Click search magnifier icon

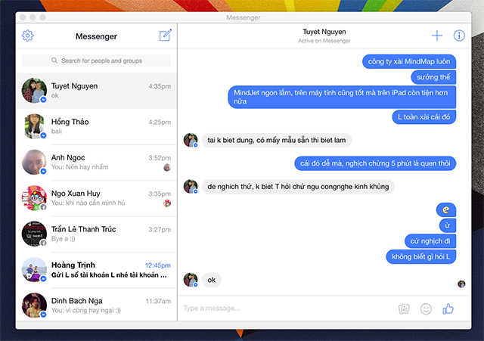pos(54,60)
